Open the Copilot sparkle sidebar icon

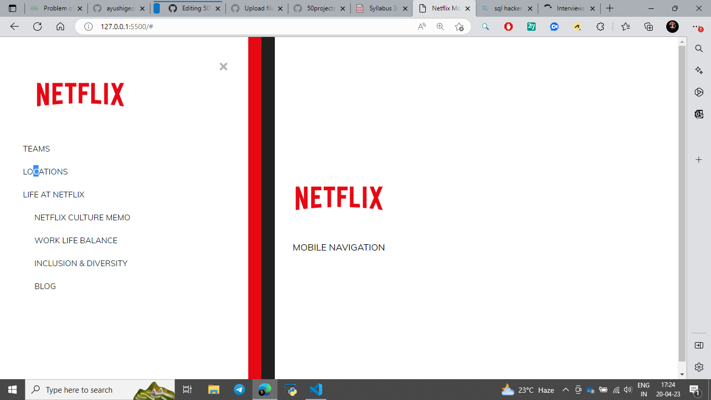[x=699, y=70]
